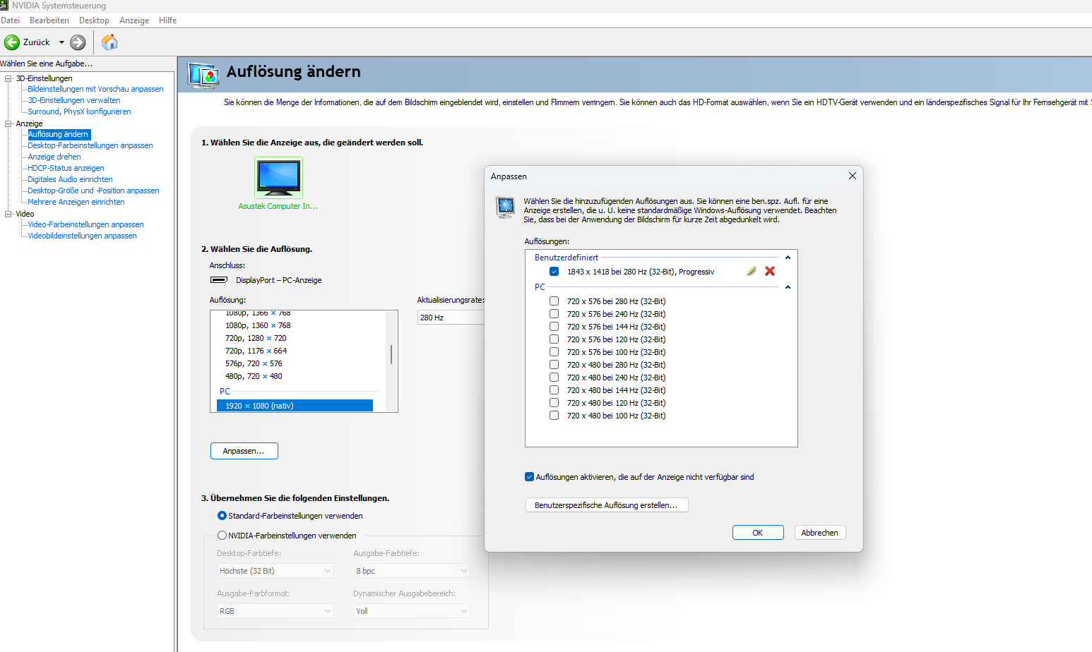
Task: Check 720 x 576 bei 240 Hz
Action: click(554, 314)
